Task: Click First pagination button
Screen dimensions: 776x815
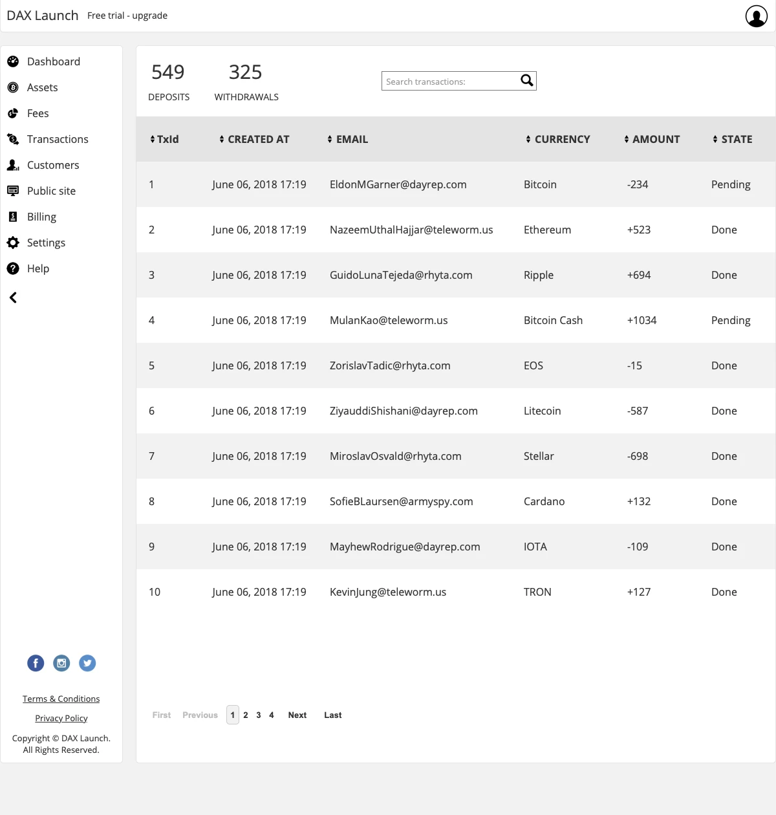Action: pyautogui.click(x=162, y=715)
